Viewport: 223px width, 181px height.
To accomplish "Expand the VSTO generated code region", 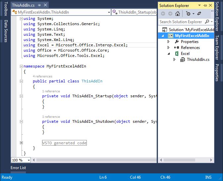I will [x=21, y=143].
